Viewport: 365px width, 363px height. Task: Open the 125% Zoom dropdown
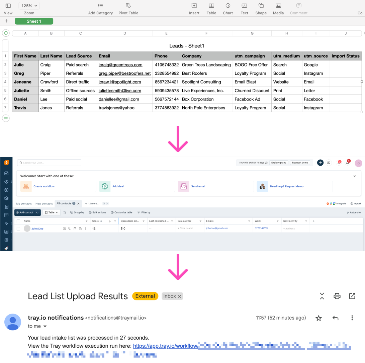(29, 6)
